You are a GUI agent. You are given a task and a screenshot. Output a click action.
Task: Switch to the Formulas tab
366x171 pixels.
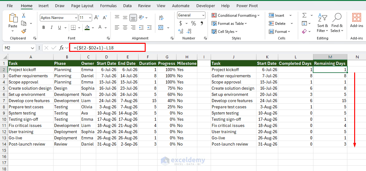108,6
